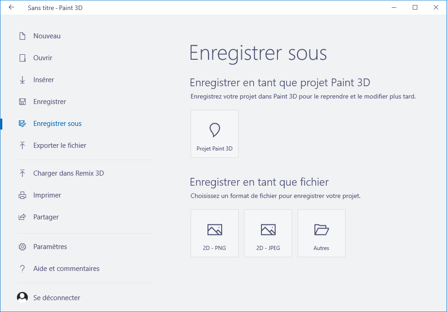Click the Partager share icon
The height and width of the screenshot is (312, 447).
22,217
